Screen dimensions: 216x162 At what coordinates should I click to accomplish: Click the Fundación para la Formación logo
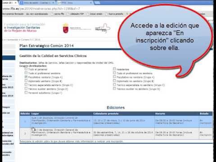24,27
